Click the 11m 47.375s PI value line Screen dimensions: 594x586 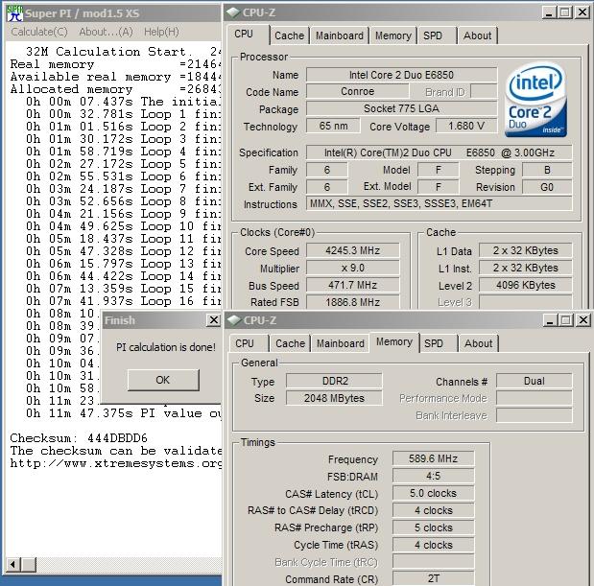pos(124,413)
